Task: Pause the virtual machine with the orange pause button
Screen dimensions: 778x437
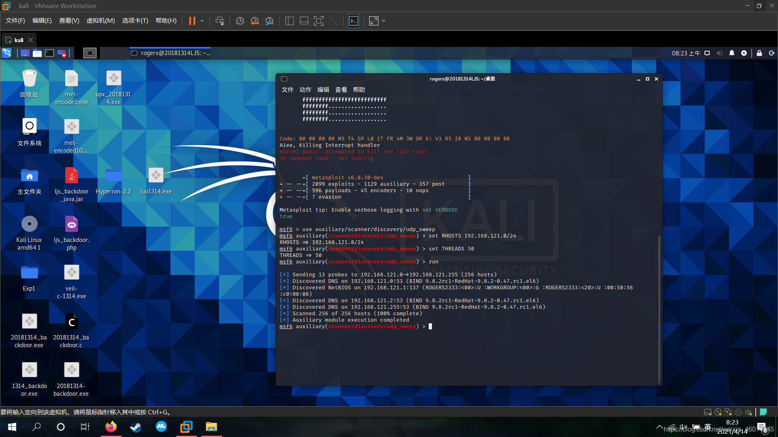Action: click(192, 21)
